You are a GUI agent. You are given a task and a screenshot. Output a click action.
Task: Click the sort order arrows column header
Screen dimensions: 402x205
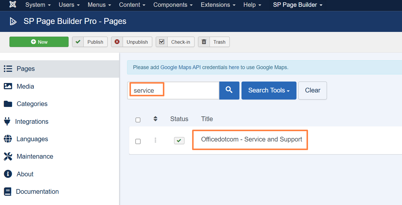pyautogui.click(x=155, y=119)
